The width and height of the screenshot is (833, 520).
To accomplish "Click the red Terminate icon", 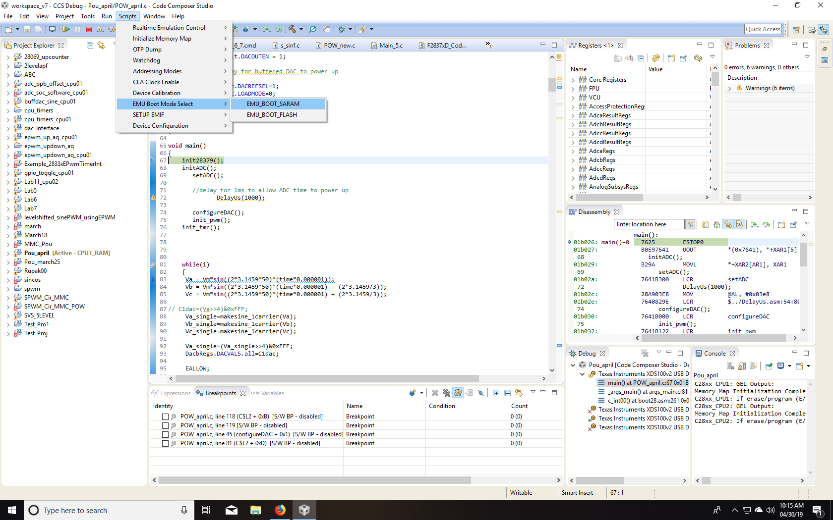I will (x=89, y=29).
